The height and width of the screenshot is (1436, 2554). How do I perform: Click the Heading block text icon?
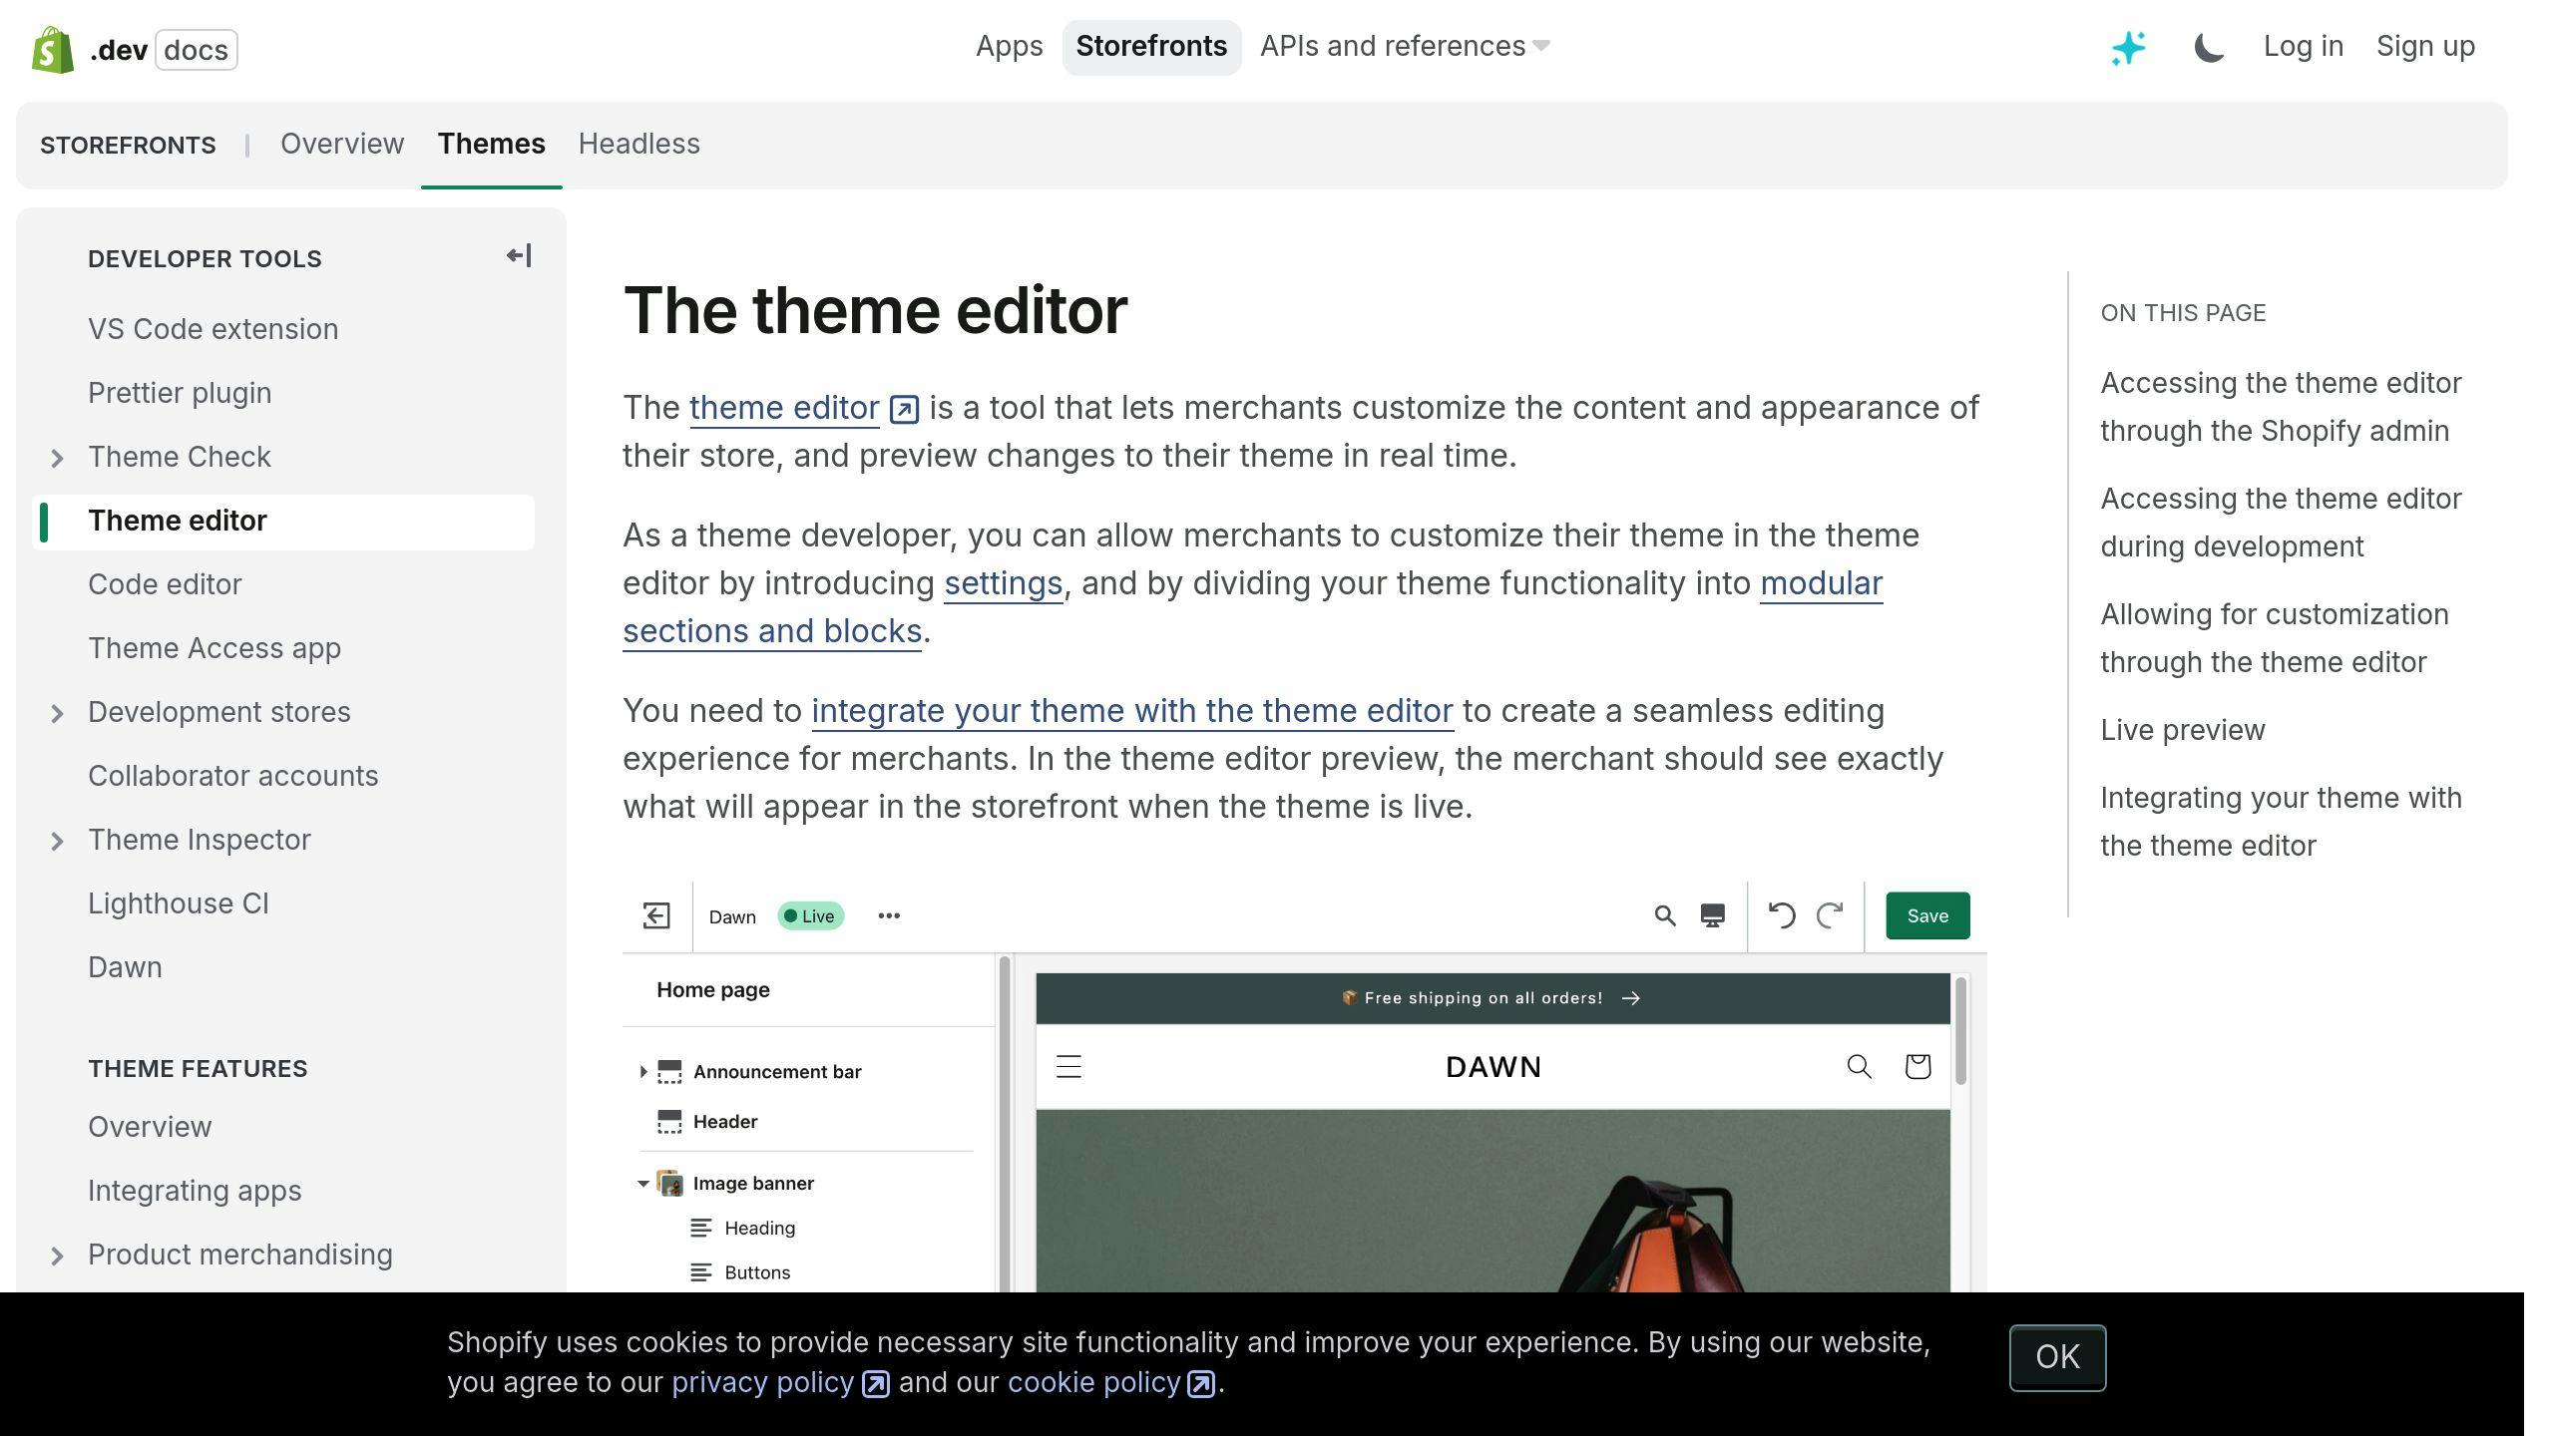coord(701,1229)
